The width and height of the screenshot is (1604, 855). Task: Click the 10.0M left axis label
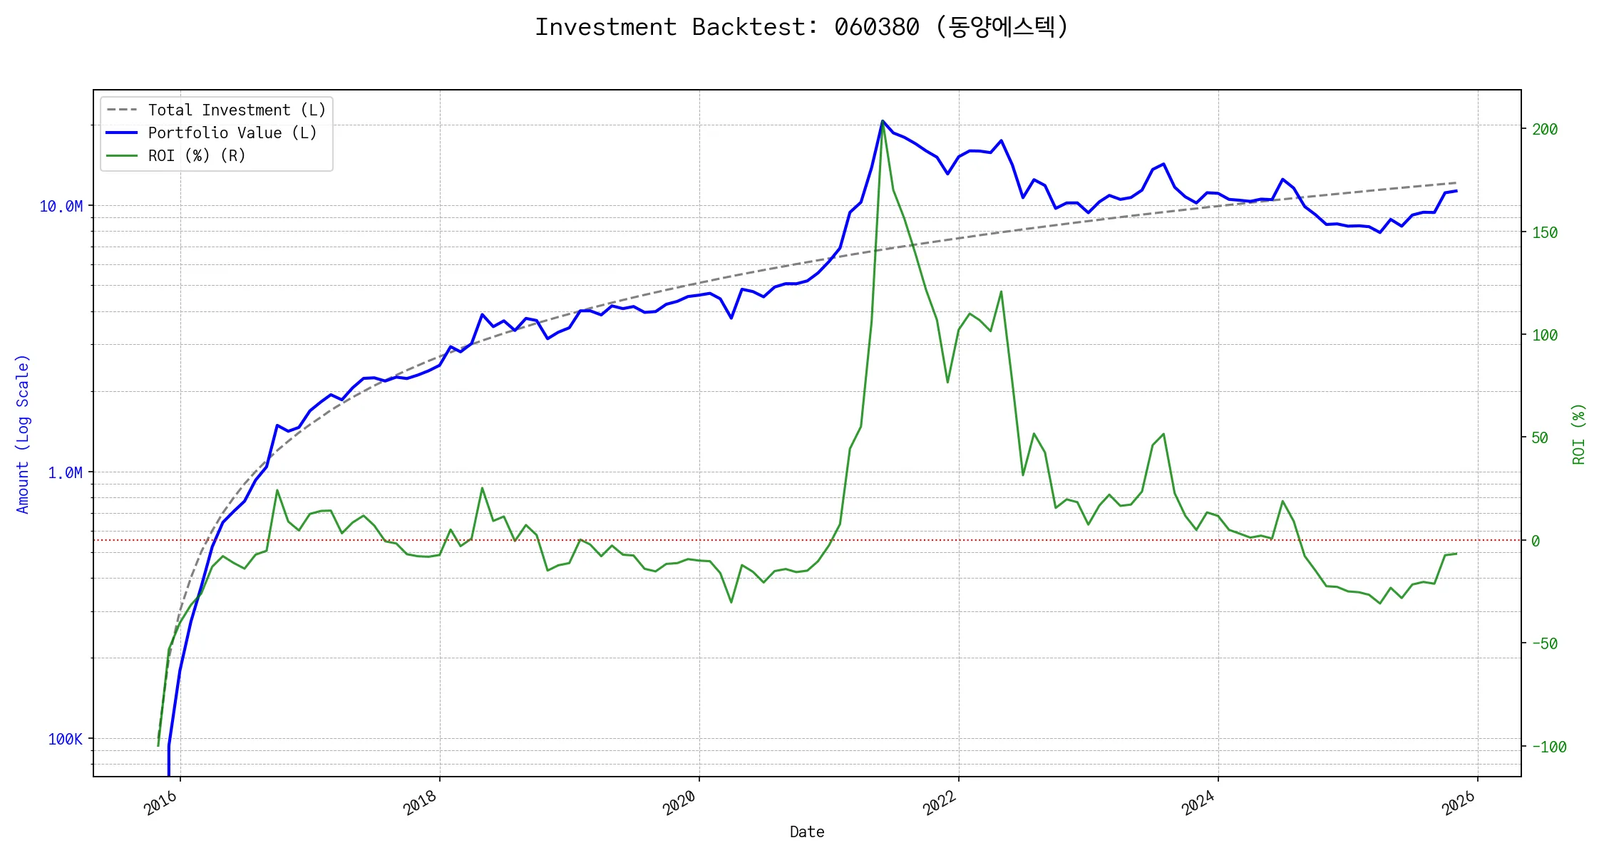point(61,207)
